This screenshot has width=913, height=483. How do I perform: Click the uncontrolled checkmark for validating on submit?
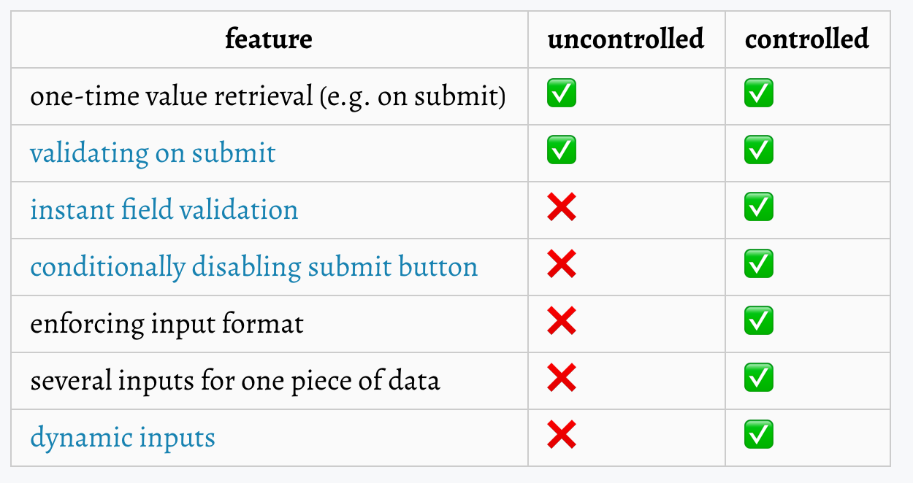(561, 151)
